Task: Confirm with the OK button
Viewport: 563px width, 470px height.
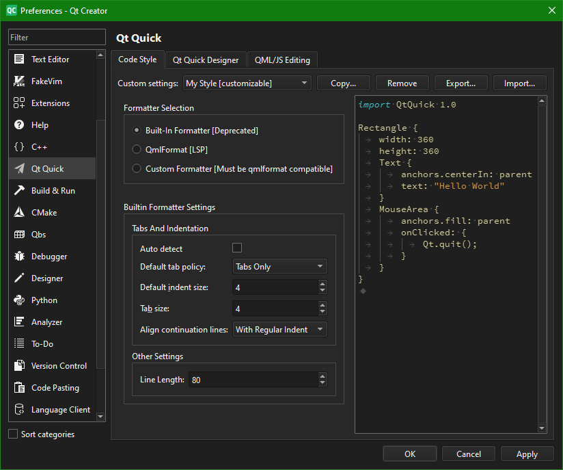Action: [x=410, y=454]
